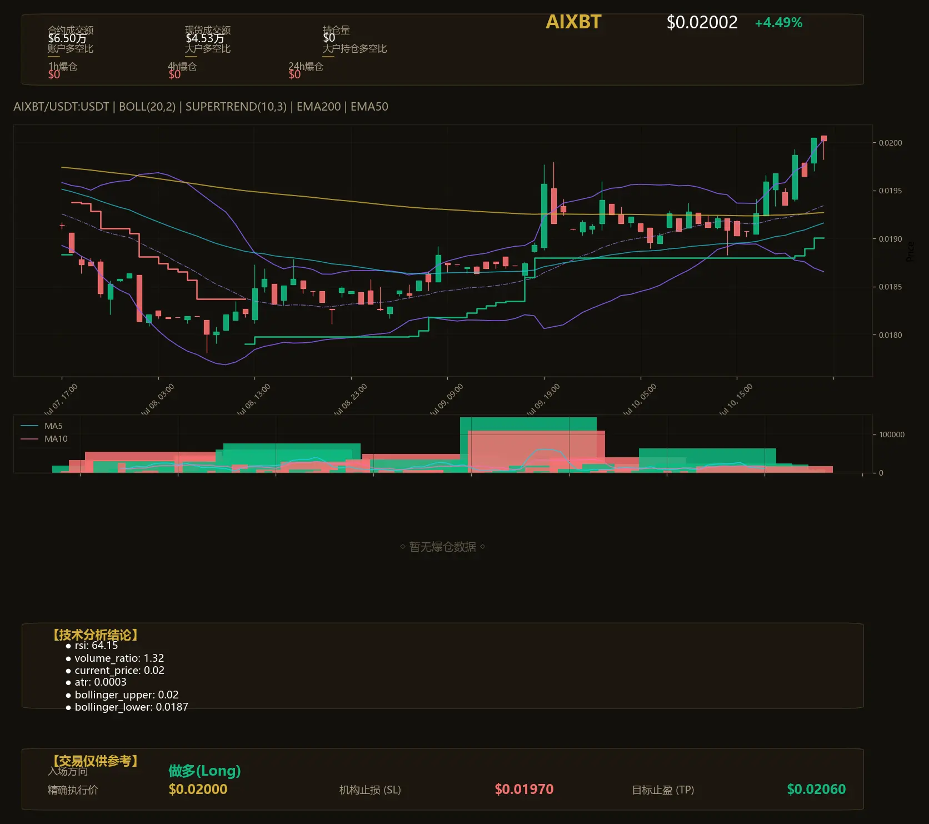Click the 0.0185 price axis label

(890, 287)
